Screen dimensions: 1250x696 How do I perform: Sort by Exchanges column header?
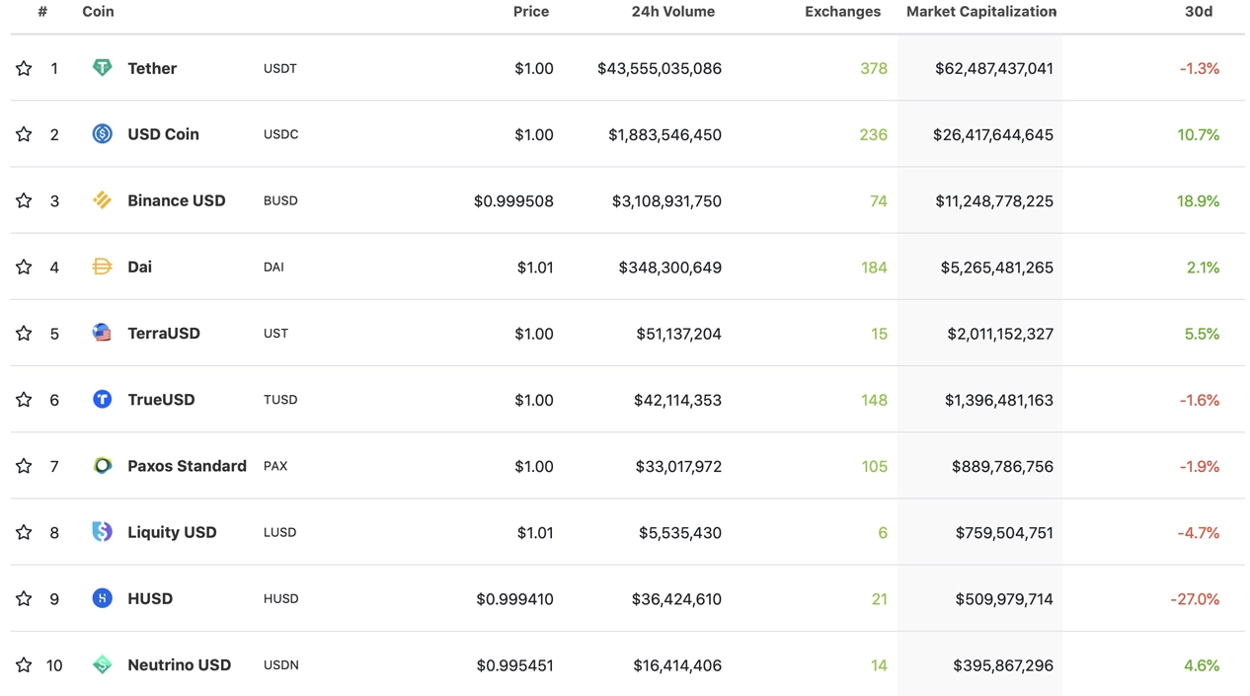pyautogui.click(x=842, y=12)
